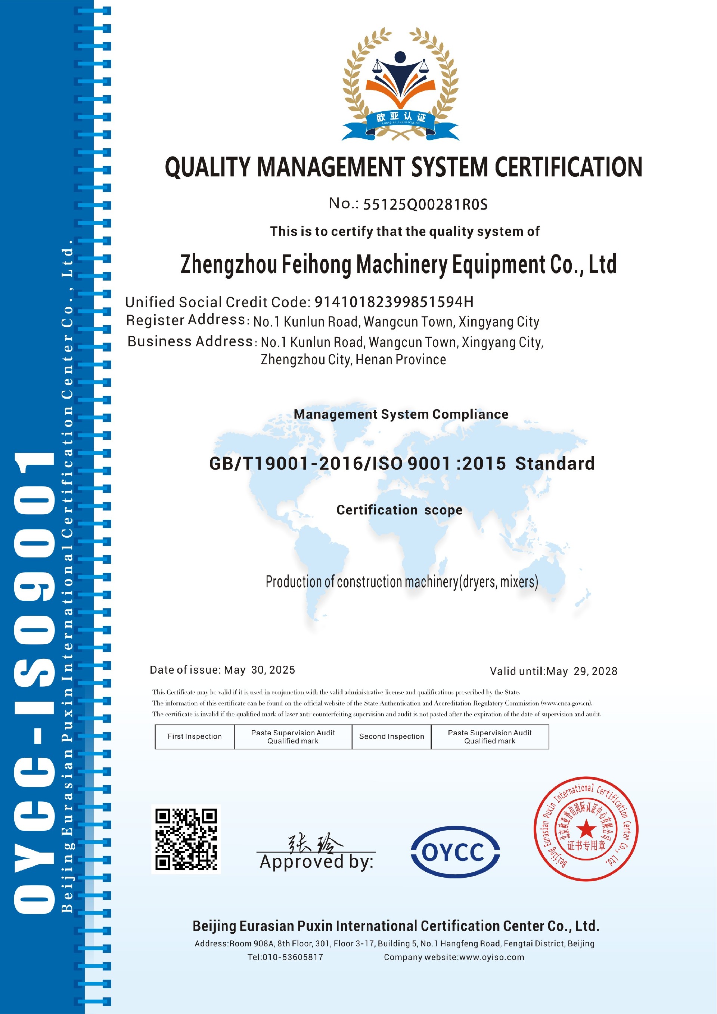Click the First Inspection table cell
The width and height of the screenshot is (717, 1014).
[194, 737]
